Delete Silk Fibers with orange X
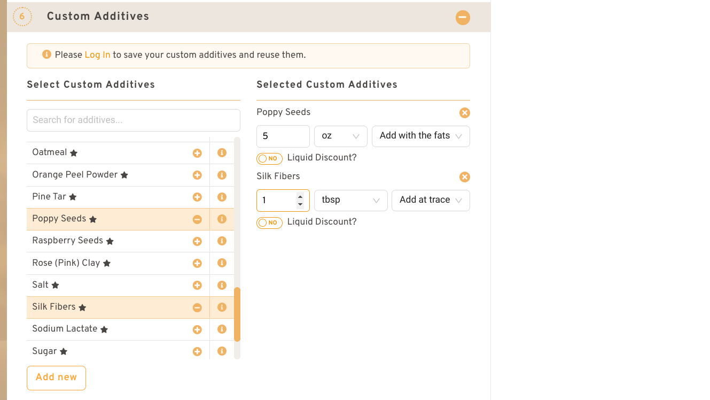This screenshot has width=710, height=400. point(464,177)
